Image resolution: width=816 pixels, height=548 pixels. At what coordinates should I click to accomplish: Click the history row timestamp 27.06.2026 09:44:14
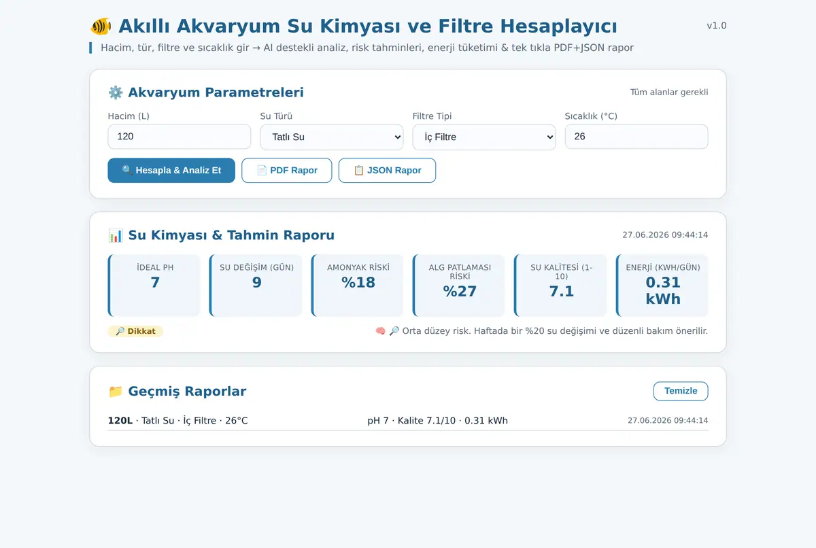coord(668,421)
